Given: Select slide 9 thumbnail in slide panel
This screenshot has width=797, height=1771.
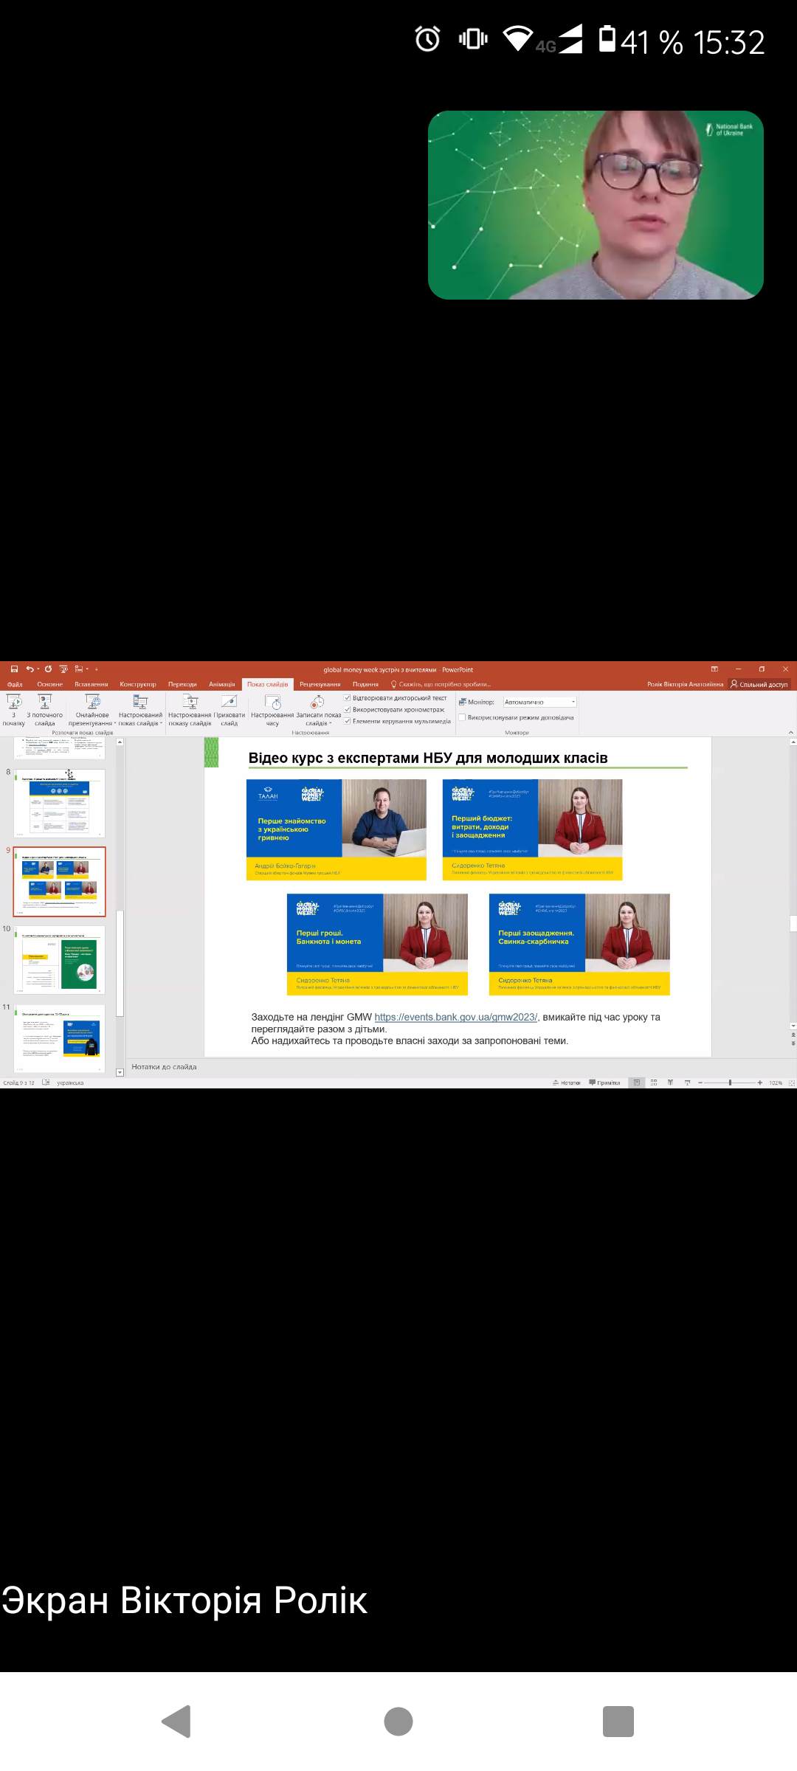Looking at the screenshot, I should point(60,882).
